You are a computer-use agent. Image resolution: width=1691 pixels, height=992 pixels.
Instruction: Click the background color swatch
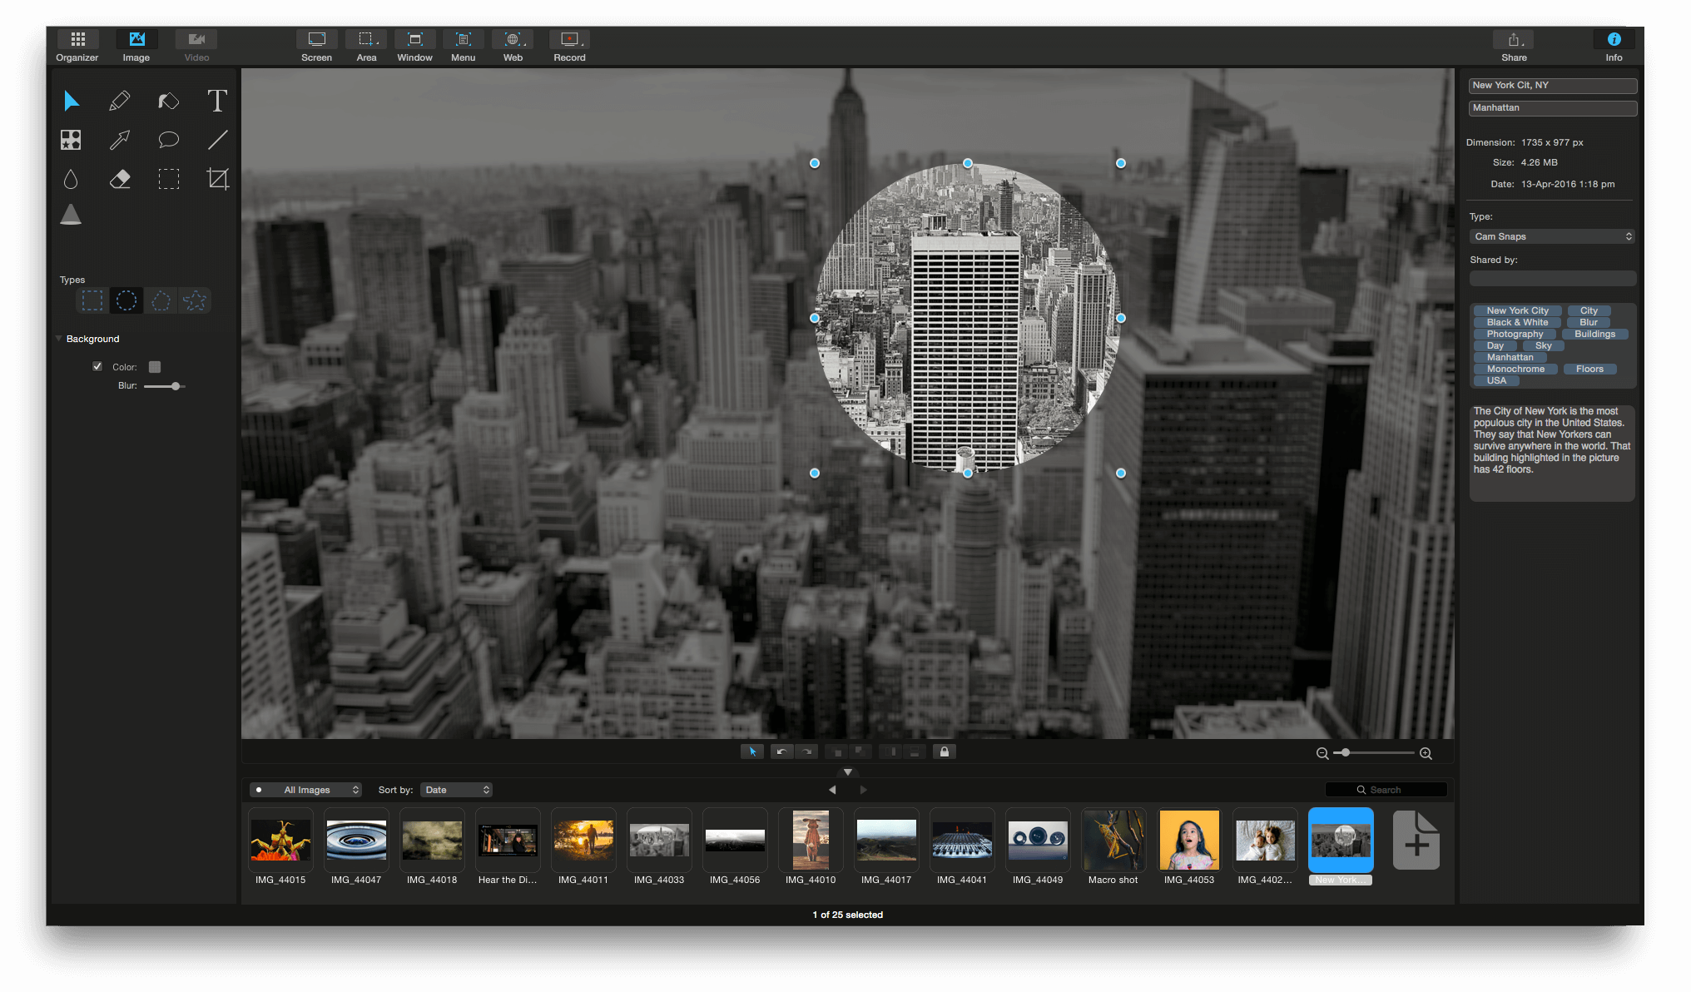[155, 367]
